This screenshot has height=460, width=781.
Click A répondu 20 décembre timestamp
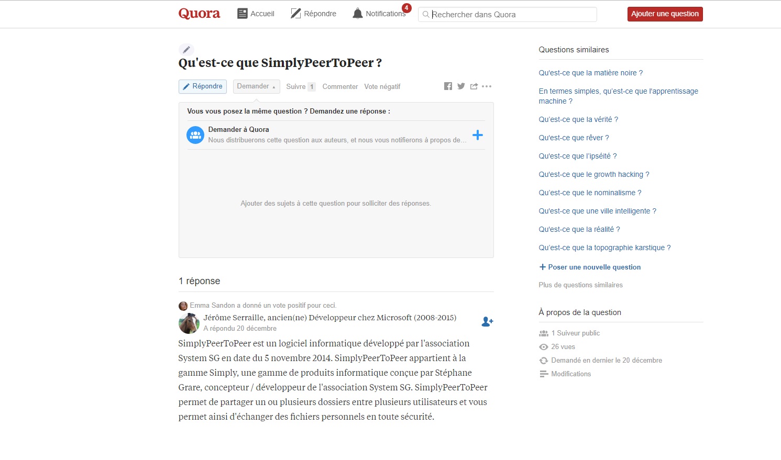tap(240, 329)
